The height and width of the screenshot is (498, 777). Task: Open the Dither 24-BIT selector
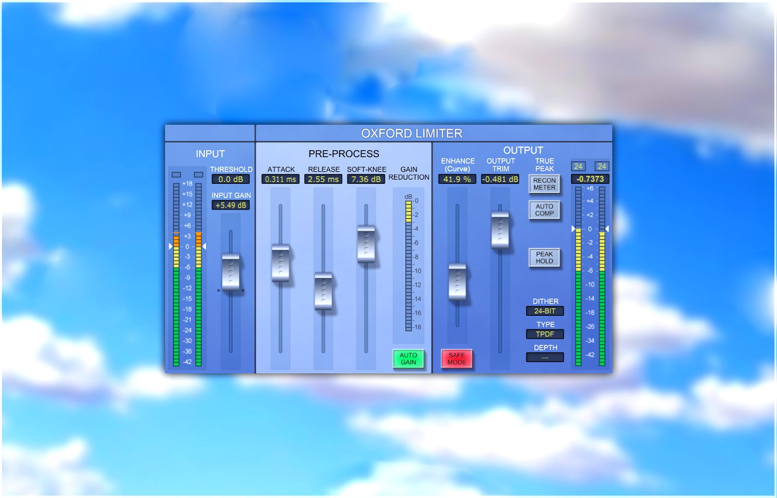coord(545,311)
